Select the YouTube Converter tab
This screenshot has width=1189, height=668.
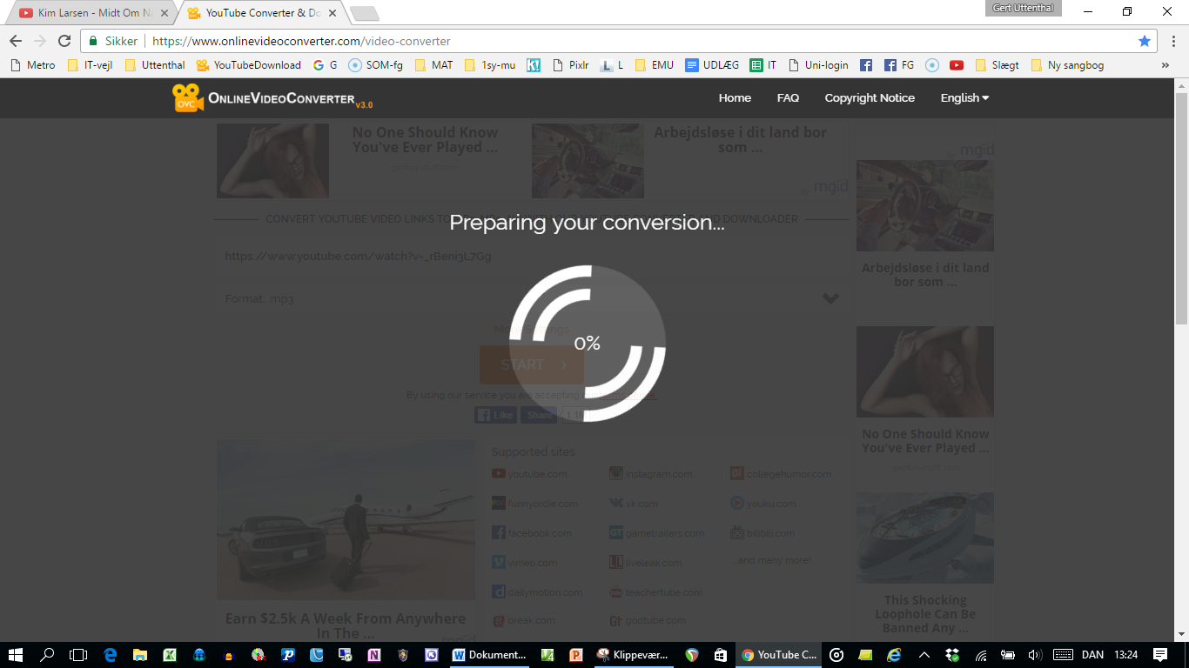(261, 13)
